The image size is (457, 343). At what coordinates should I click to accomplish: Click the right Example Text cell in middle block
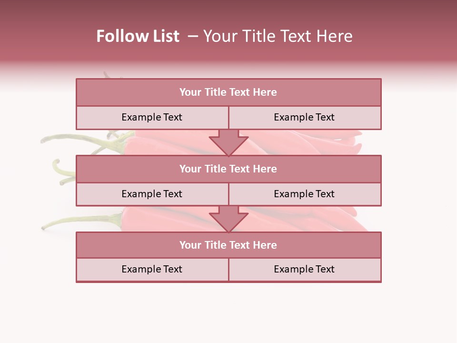[304, 194]
